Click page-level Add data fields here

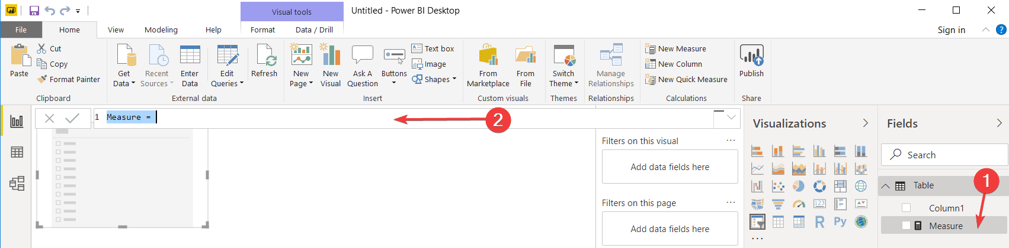tap(670, 229)
